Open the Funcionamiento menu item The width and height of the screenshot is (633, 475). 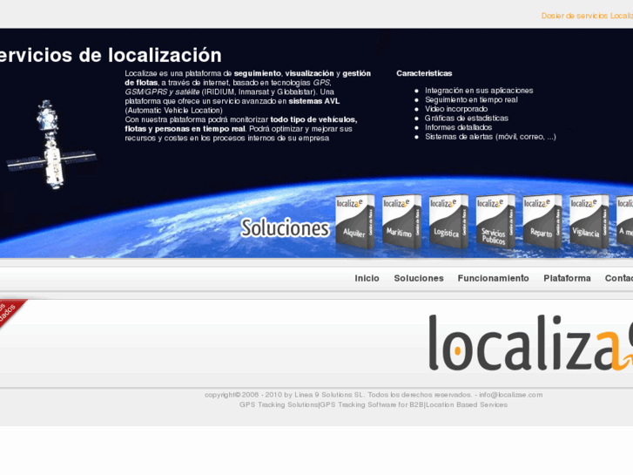click(x=493, y=278)
